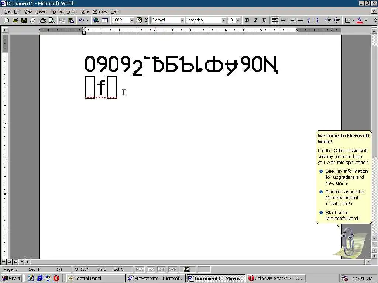This screenshot has height=283, width=378.
Task: Insert numbered list
Action: point(311,20)
